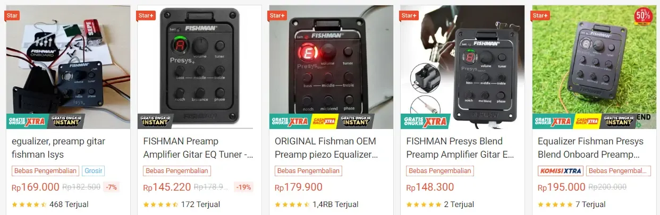The height and width of the screenshot is (215, 660).
Task: Click the Rp169.000 price of the Isys equalizer
Action: 36,187
